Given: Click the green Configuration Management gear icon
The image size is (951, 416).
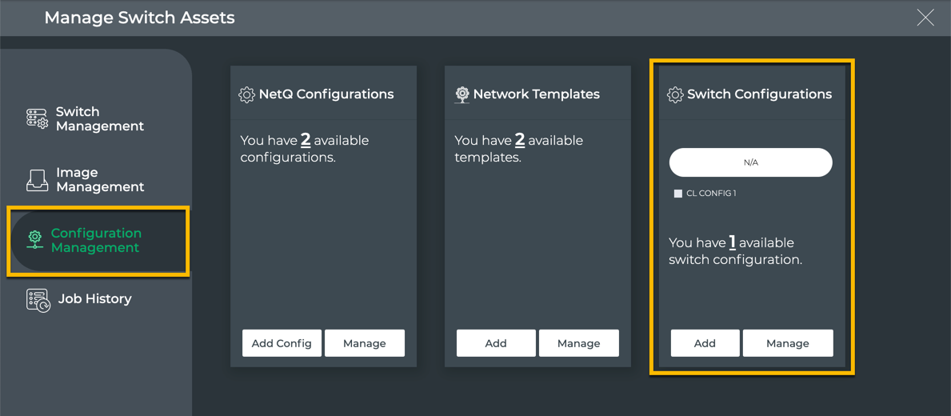Looking at the screenshot, I should 35,240.
